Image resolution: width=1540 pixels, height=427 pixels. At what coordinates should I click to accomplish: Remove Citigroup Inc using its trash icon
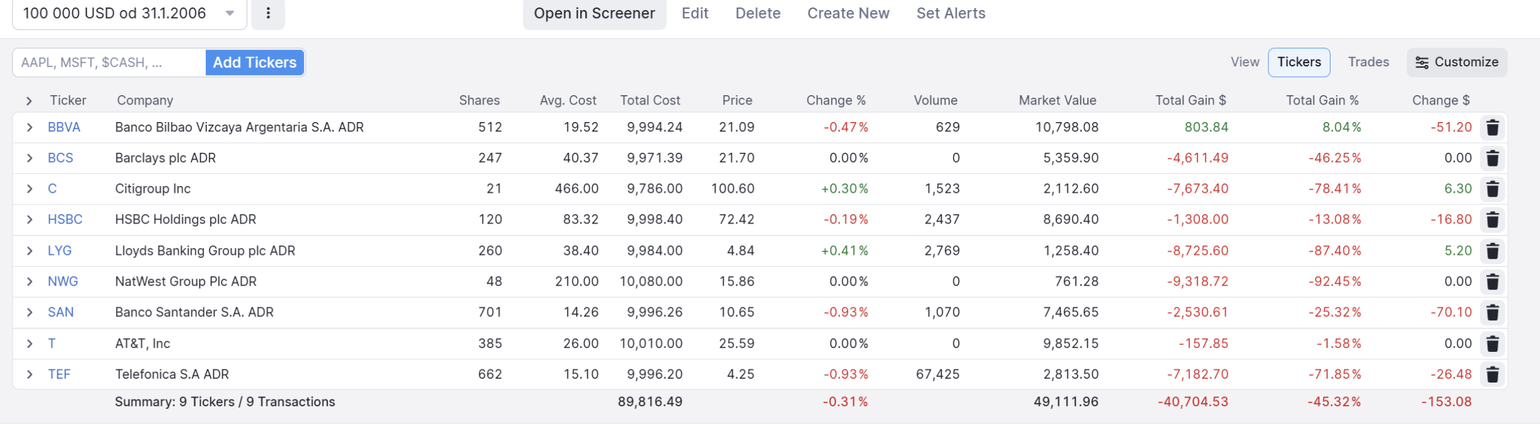tap(1492, 189)
